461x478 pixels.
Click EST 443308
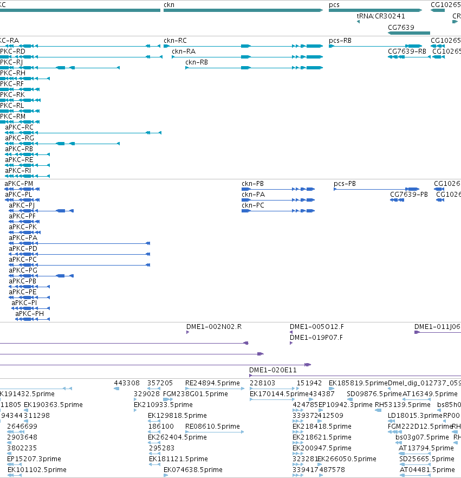[116, 389]
